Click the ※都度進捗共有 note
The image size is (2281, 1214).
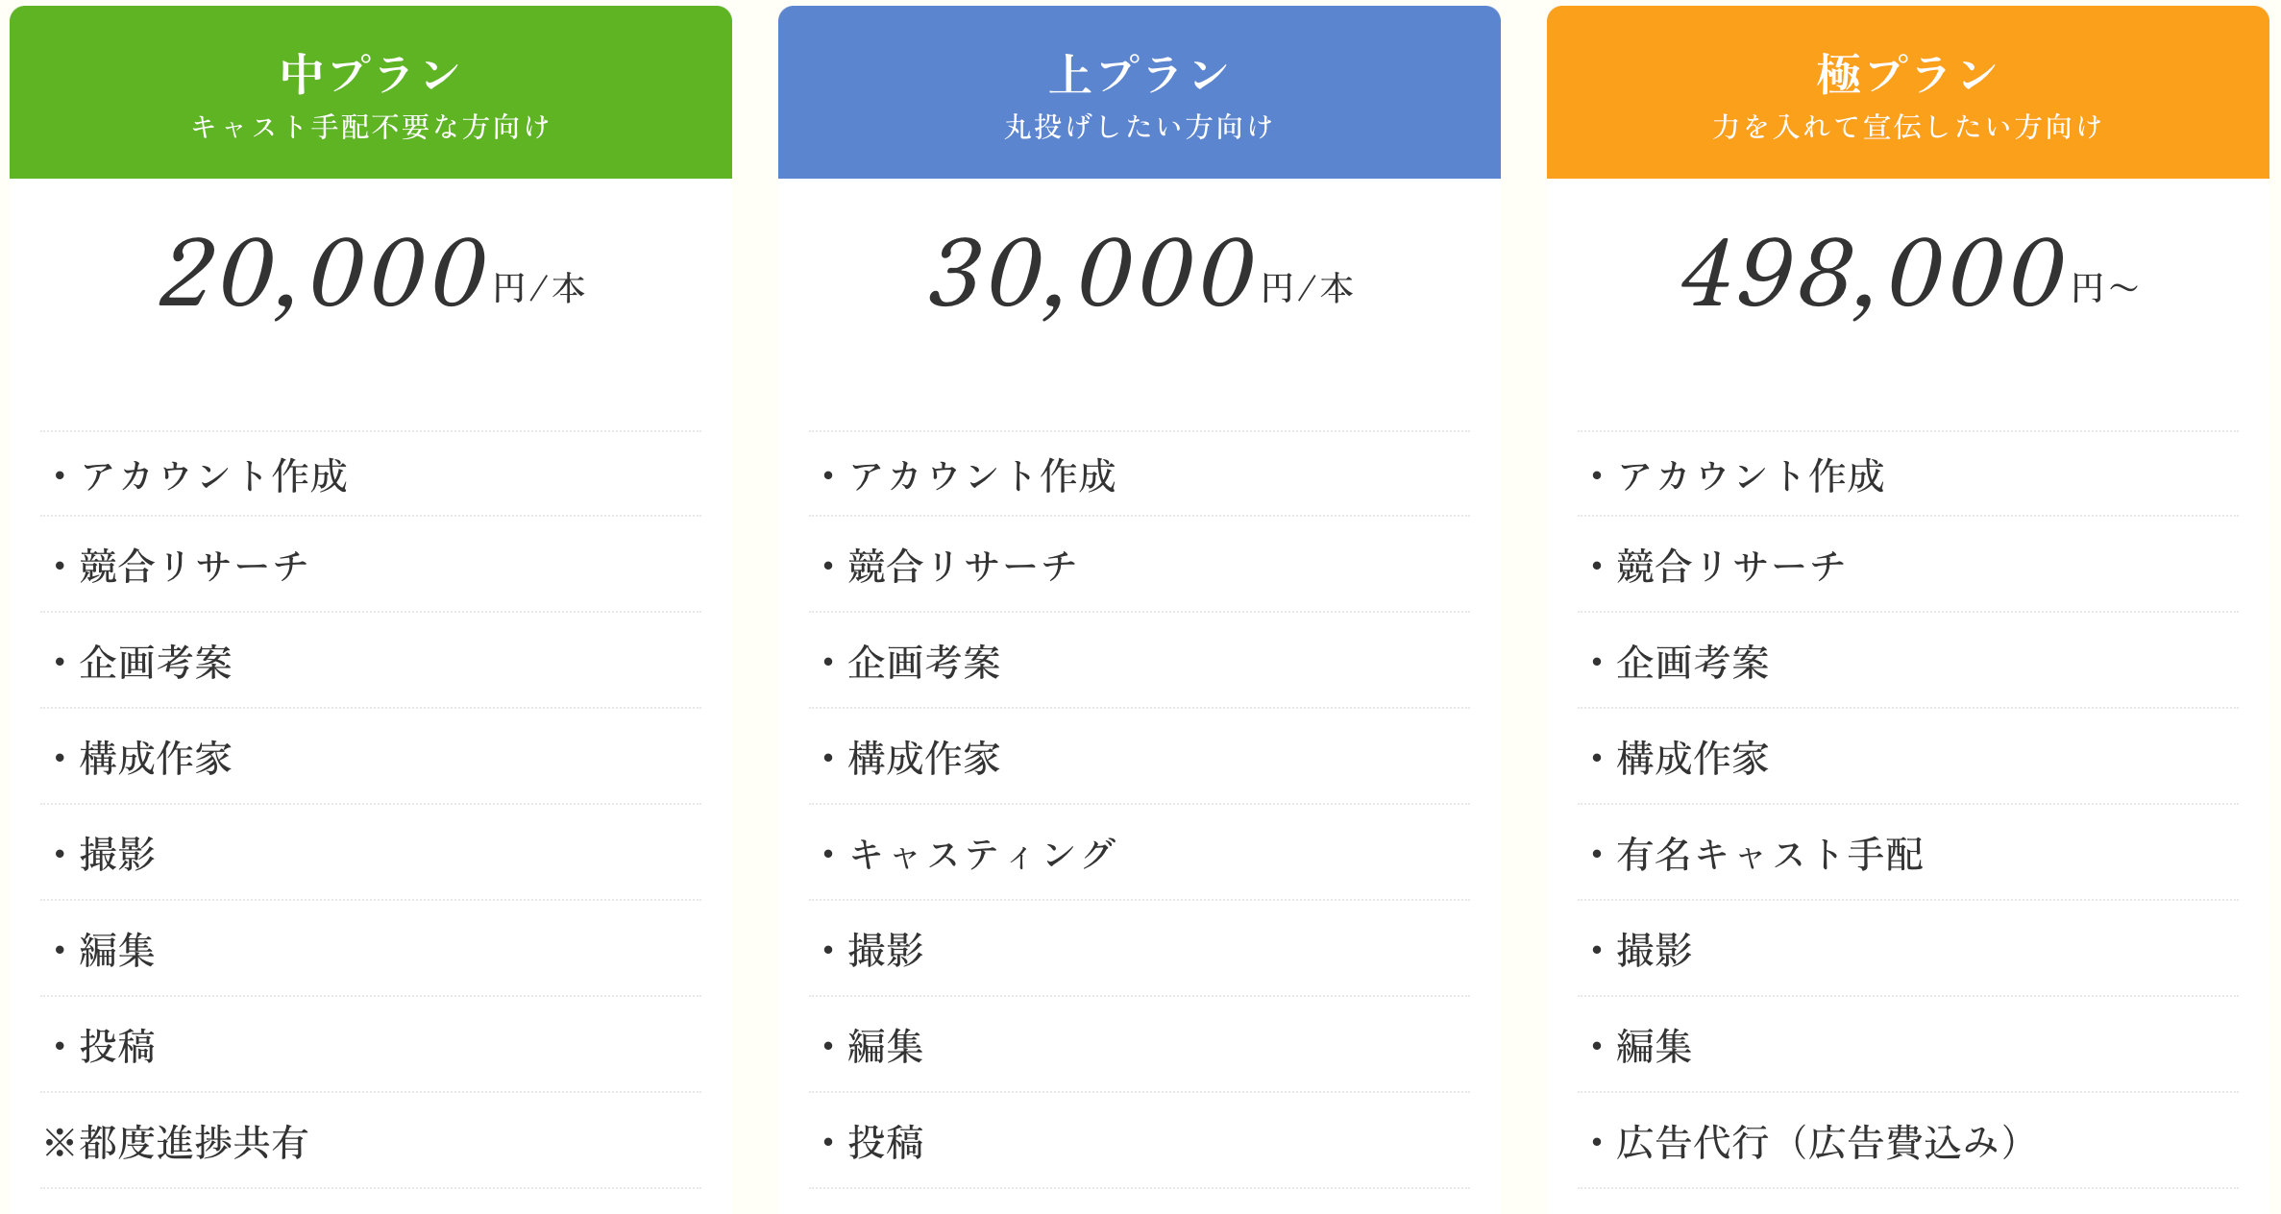click(176, 1142)
